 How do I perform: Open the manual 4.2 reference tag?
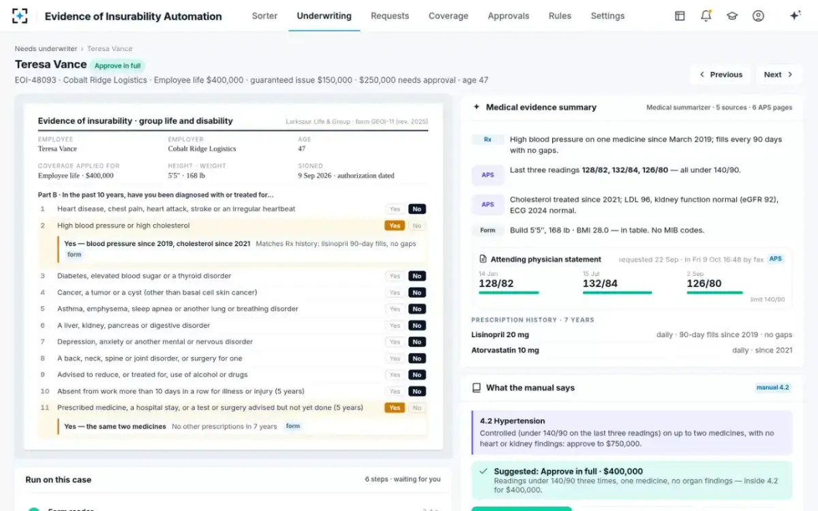click(x=773, y=388)
